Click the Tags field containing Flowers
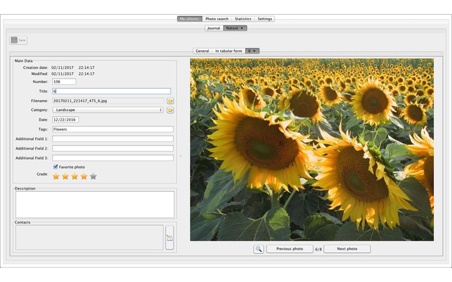This screenshot has width=452, height=282. [112, 129]
